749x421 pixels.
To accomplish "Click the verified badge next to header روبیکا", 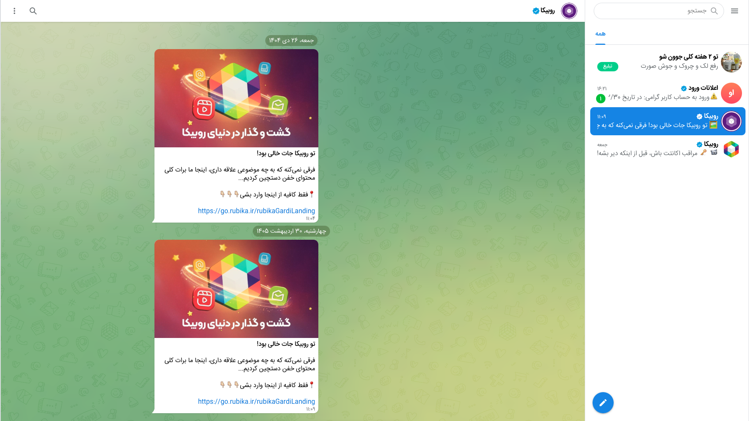I will 536,11.
